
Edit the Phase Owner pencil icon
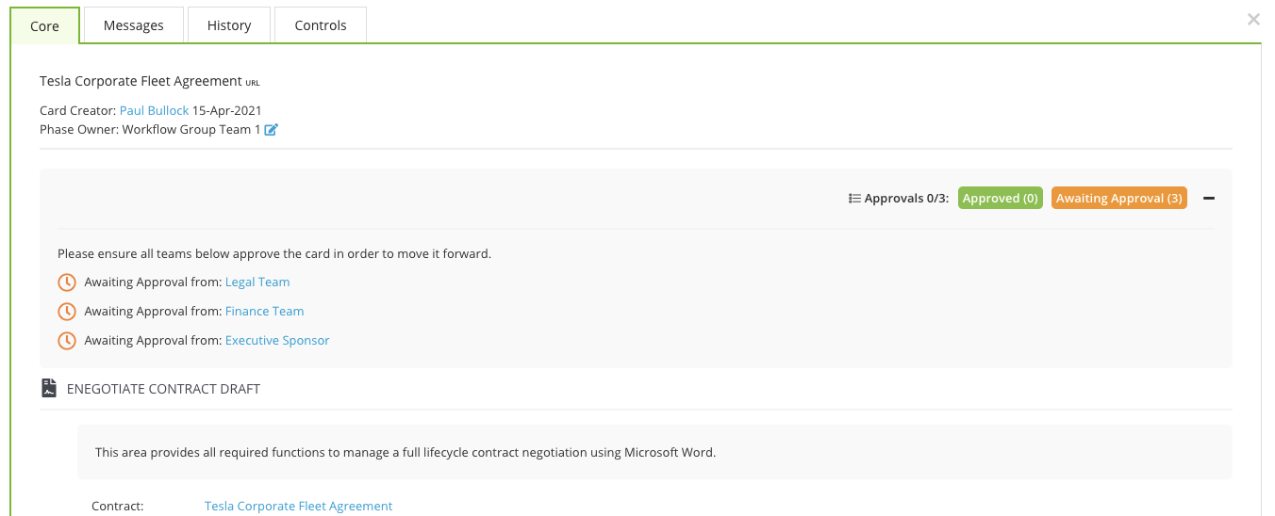(x=272, y=130)
